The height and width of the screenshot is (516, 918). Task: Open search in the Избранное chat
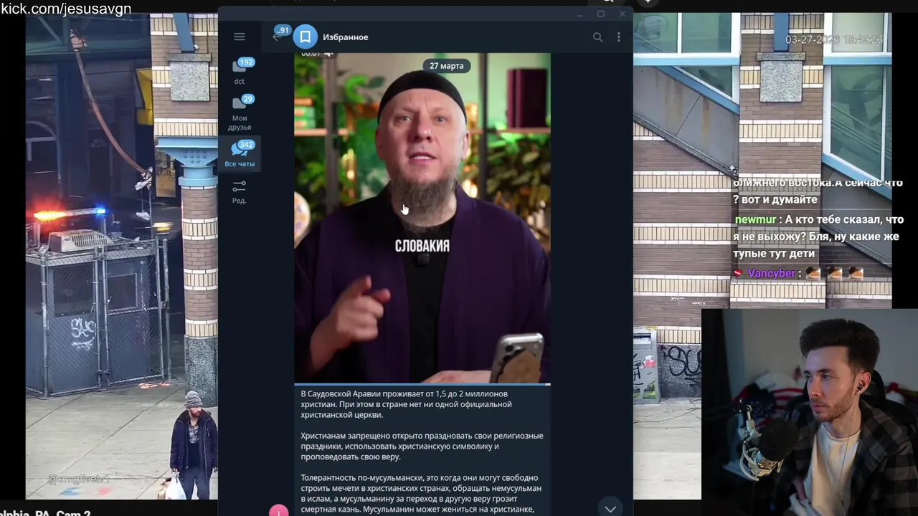pos(597,37)
